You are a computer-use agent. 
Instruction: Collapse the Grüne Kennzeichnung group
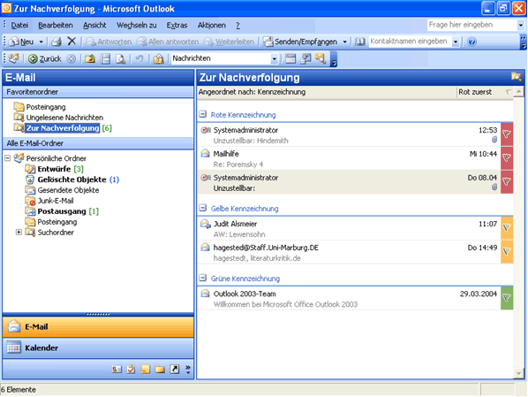pyautogui.click(x=202, y=279)
